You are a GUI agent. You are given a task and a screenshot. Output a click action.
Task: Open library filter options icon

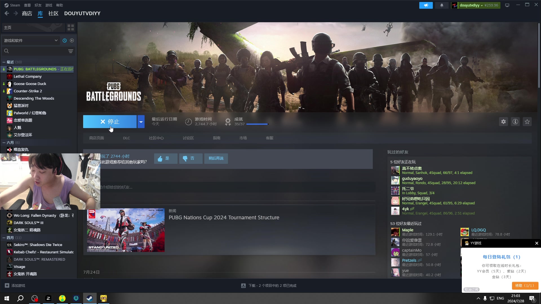point(70,51)
